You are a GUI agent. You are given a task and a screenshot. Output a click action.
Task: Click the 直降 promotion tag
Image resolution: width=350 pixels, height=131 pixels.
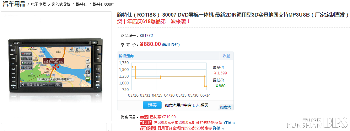pyautogui.click(x=144, y=117)
